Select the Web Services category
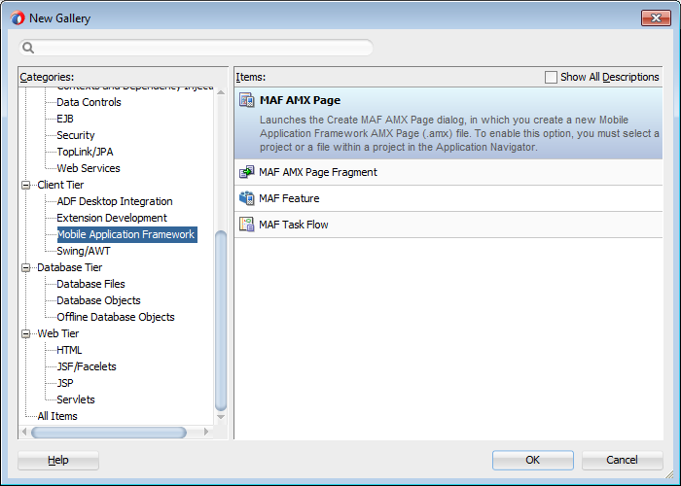Image resolution: width=681 pixels, height=486 pixels. [x=89, y=168]
